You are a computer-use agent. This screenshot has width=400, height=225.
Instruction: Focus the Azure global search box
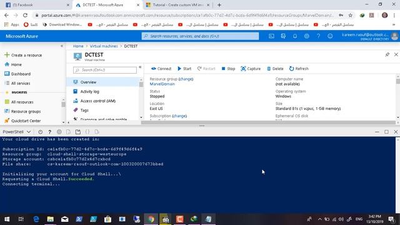[x=200, y=36]
